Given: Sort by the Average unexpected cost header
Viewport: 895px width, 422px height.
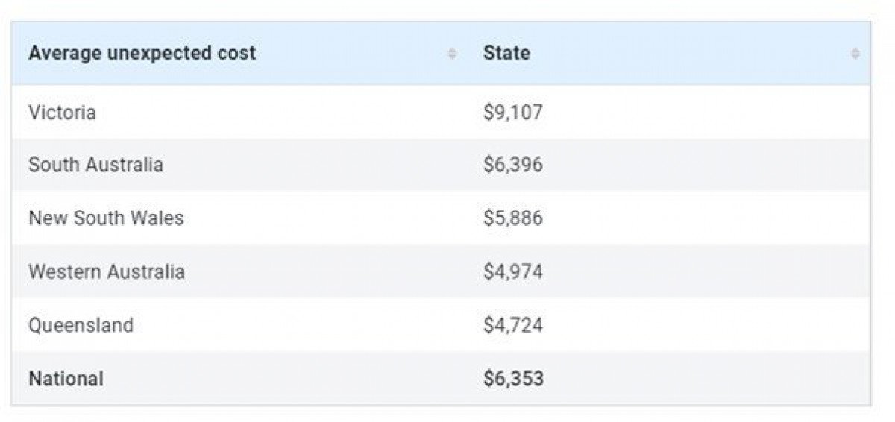Looking at the screenshot, I should [x=142, y=54].
